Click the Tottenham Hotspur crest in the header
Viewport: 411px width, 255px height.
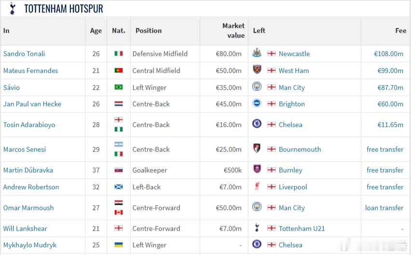(12, 8)
